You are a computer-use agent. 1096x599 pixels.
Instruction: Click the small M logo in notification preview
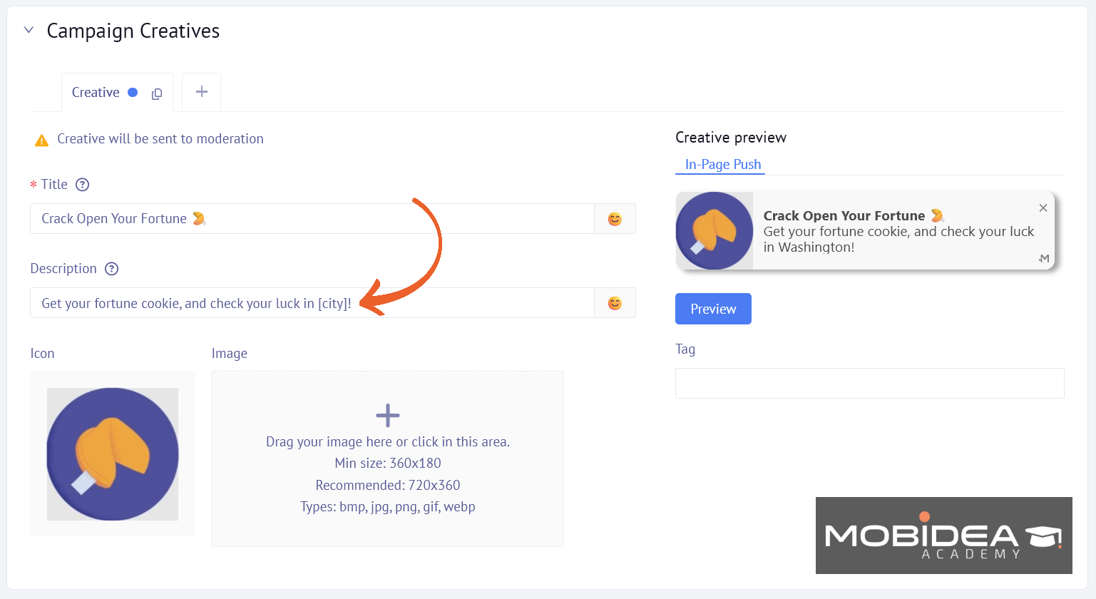1044,258
